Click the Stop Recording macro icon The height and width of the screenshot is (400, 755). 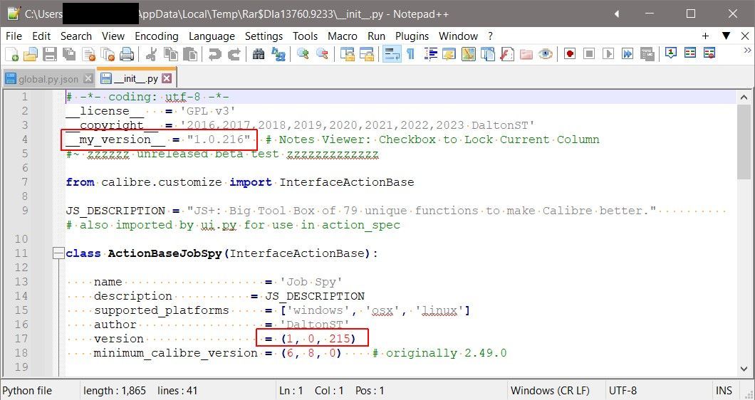point(589,54)
